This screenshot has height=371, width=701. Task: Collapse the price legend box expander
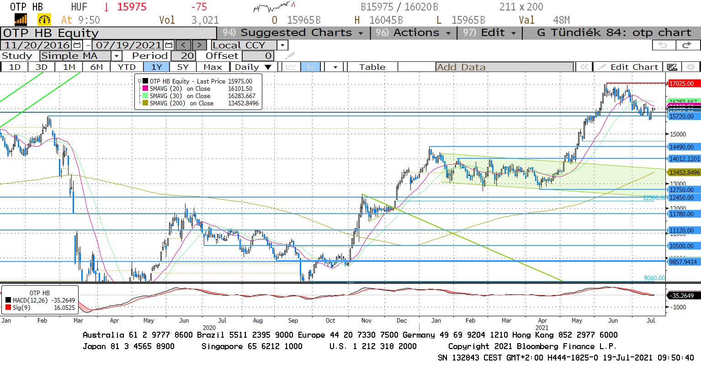pyautogui.click(x=139, y=81)
